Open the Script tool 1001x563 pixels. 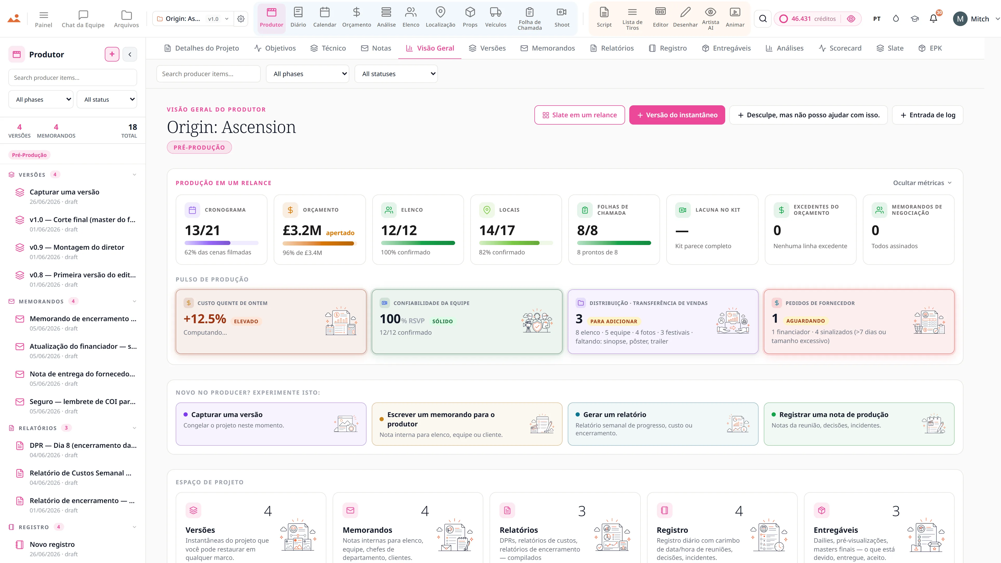coord(604,18)
